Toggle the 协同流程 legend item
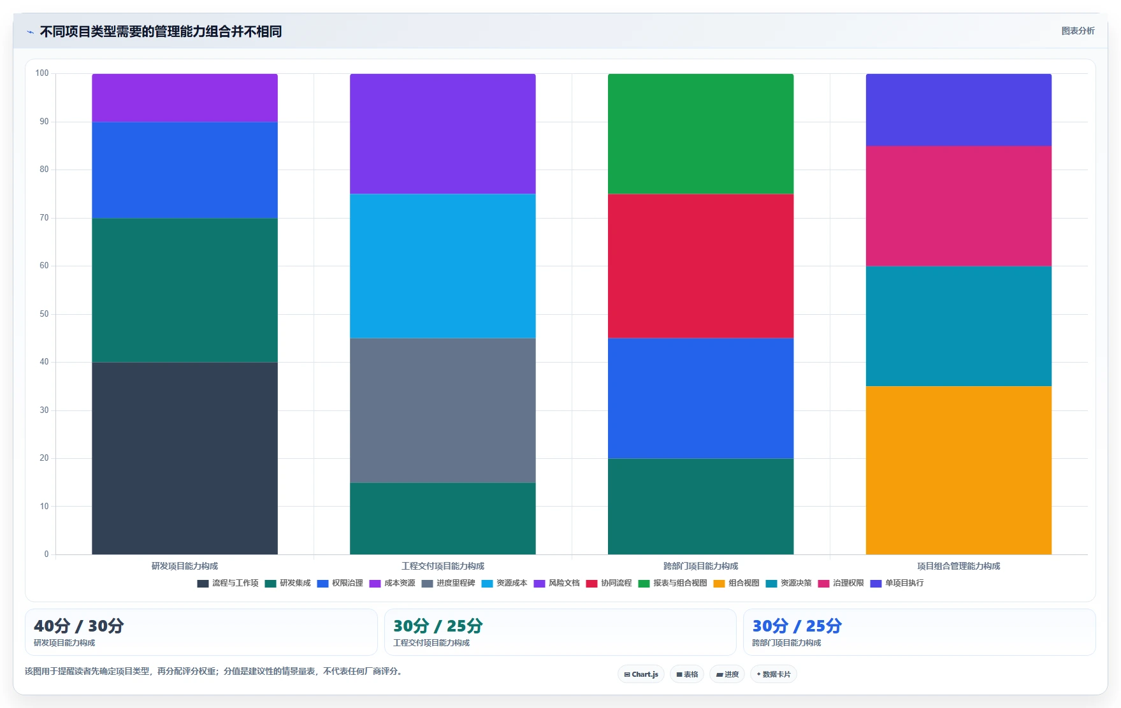Screen dimensions: 1121x708 tap(609, 583)
